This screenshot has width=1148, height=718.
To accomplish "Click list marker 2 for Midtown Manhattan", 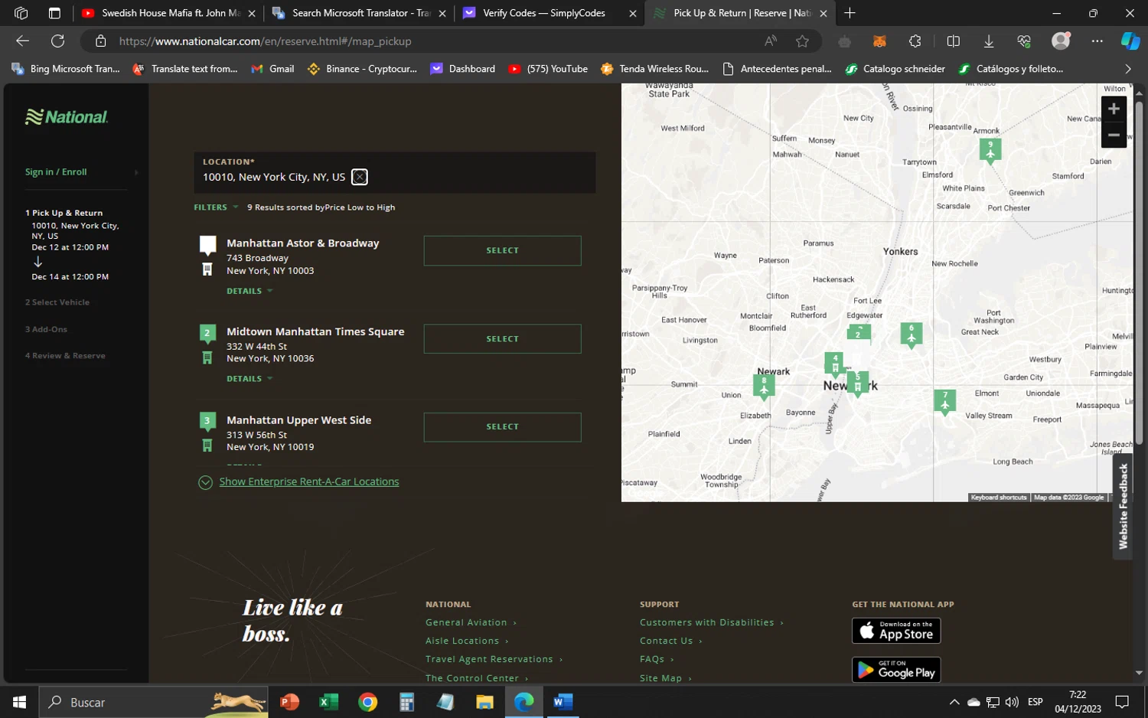I will click(x=207, y=334).
